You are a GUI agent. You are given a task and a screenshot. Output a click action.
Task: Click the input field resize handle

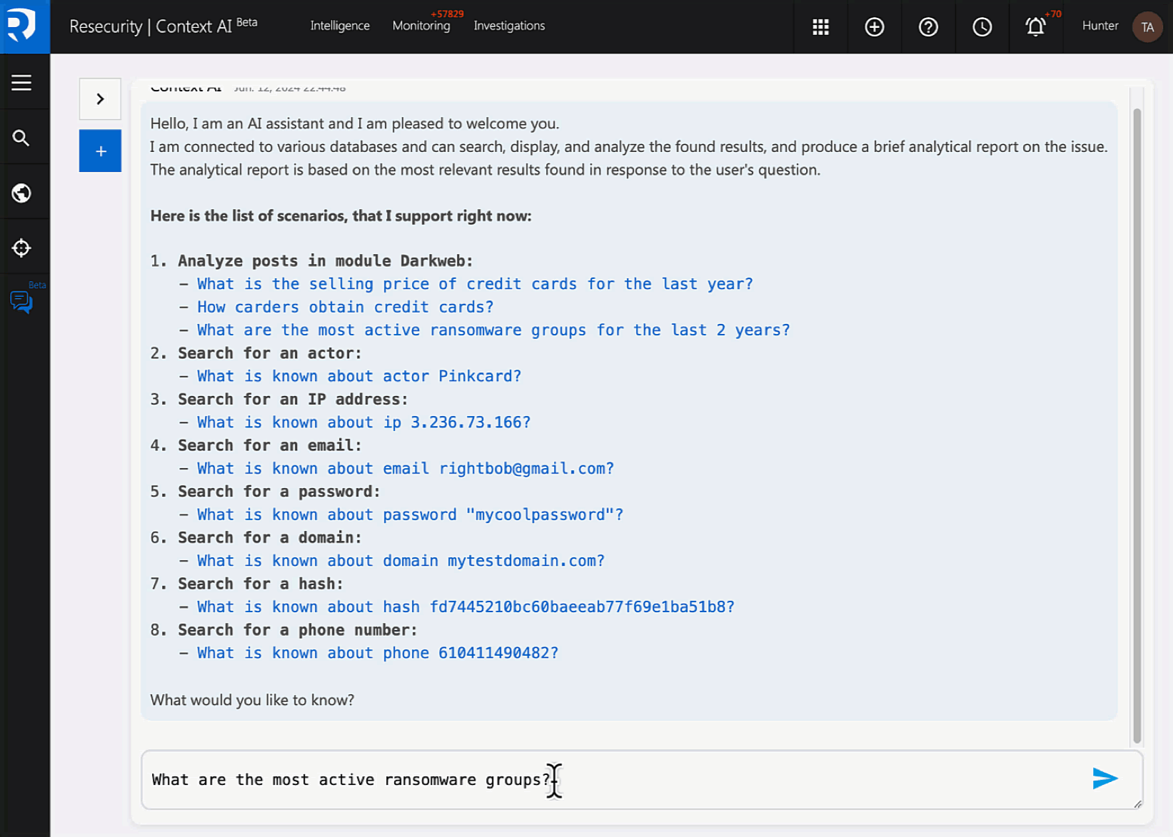click(x=1137, y=804)
